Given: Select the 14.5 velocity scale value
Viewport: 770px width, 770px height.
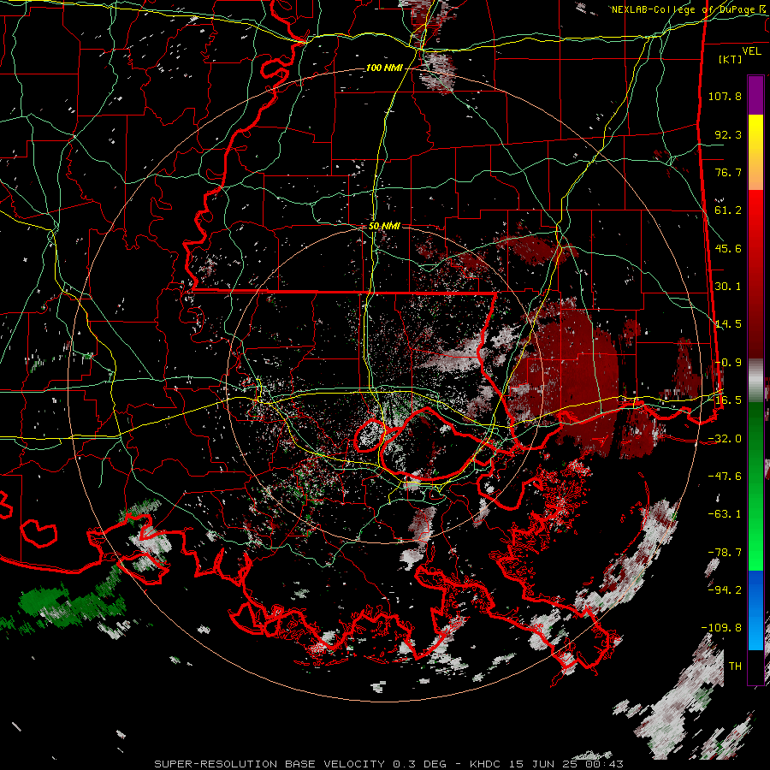Looking at the screenshot, I should [x=728, y=324].
